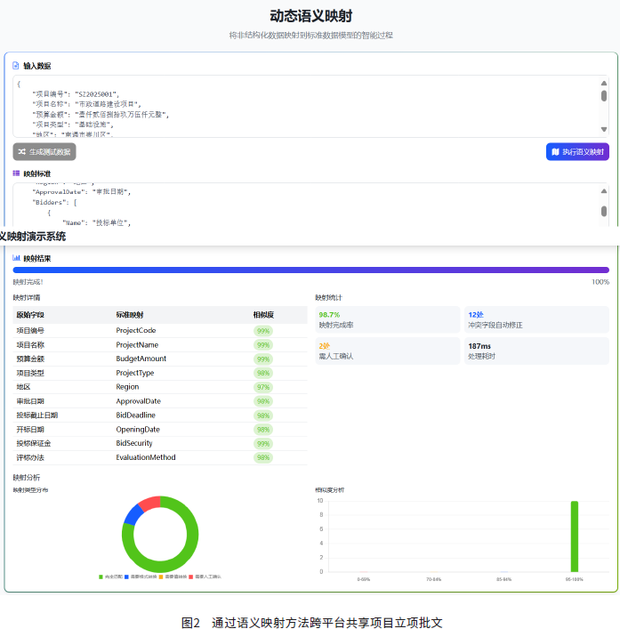Viewport: 620px width, 629px height.
Task: Click the red segment of the donut chart
Action: coord(150,504)
